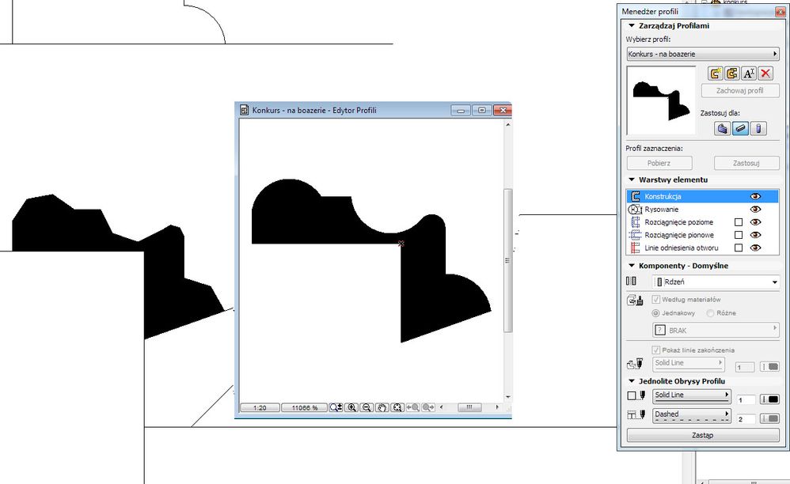Screen dimensions: 790x484
Task: Click the components icon beside Rdzeń
Action: [632, 282]
